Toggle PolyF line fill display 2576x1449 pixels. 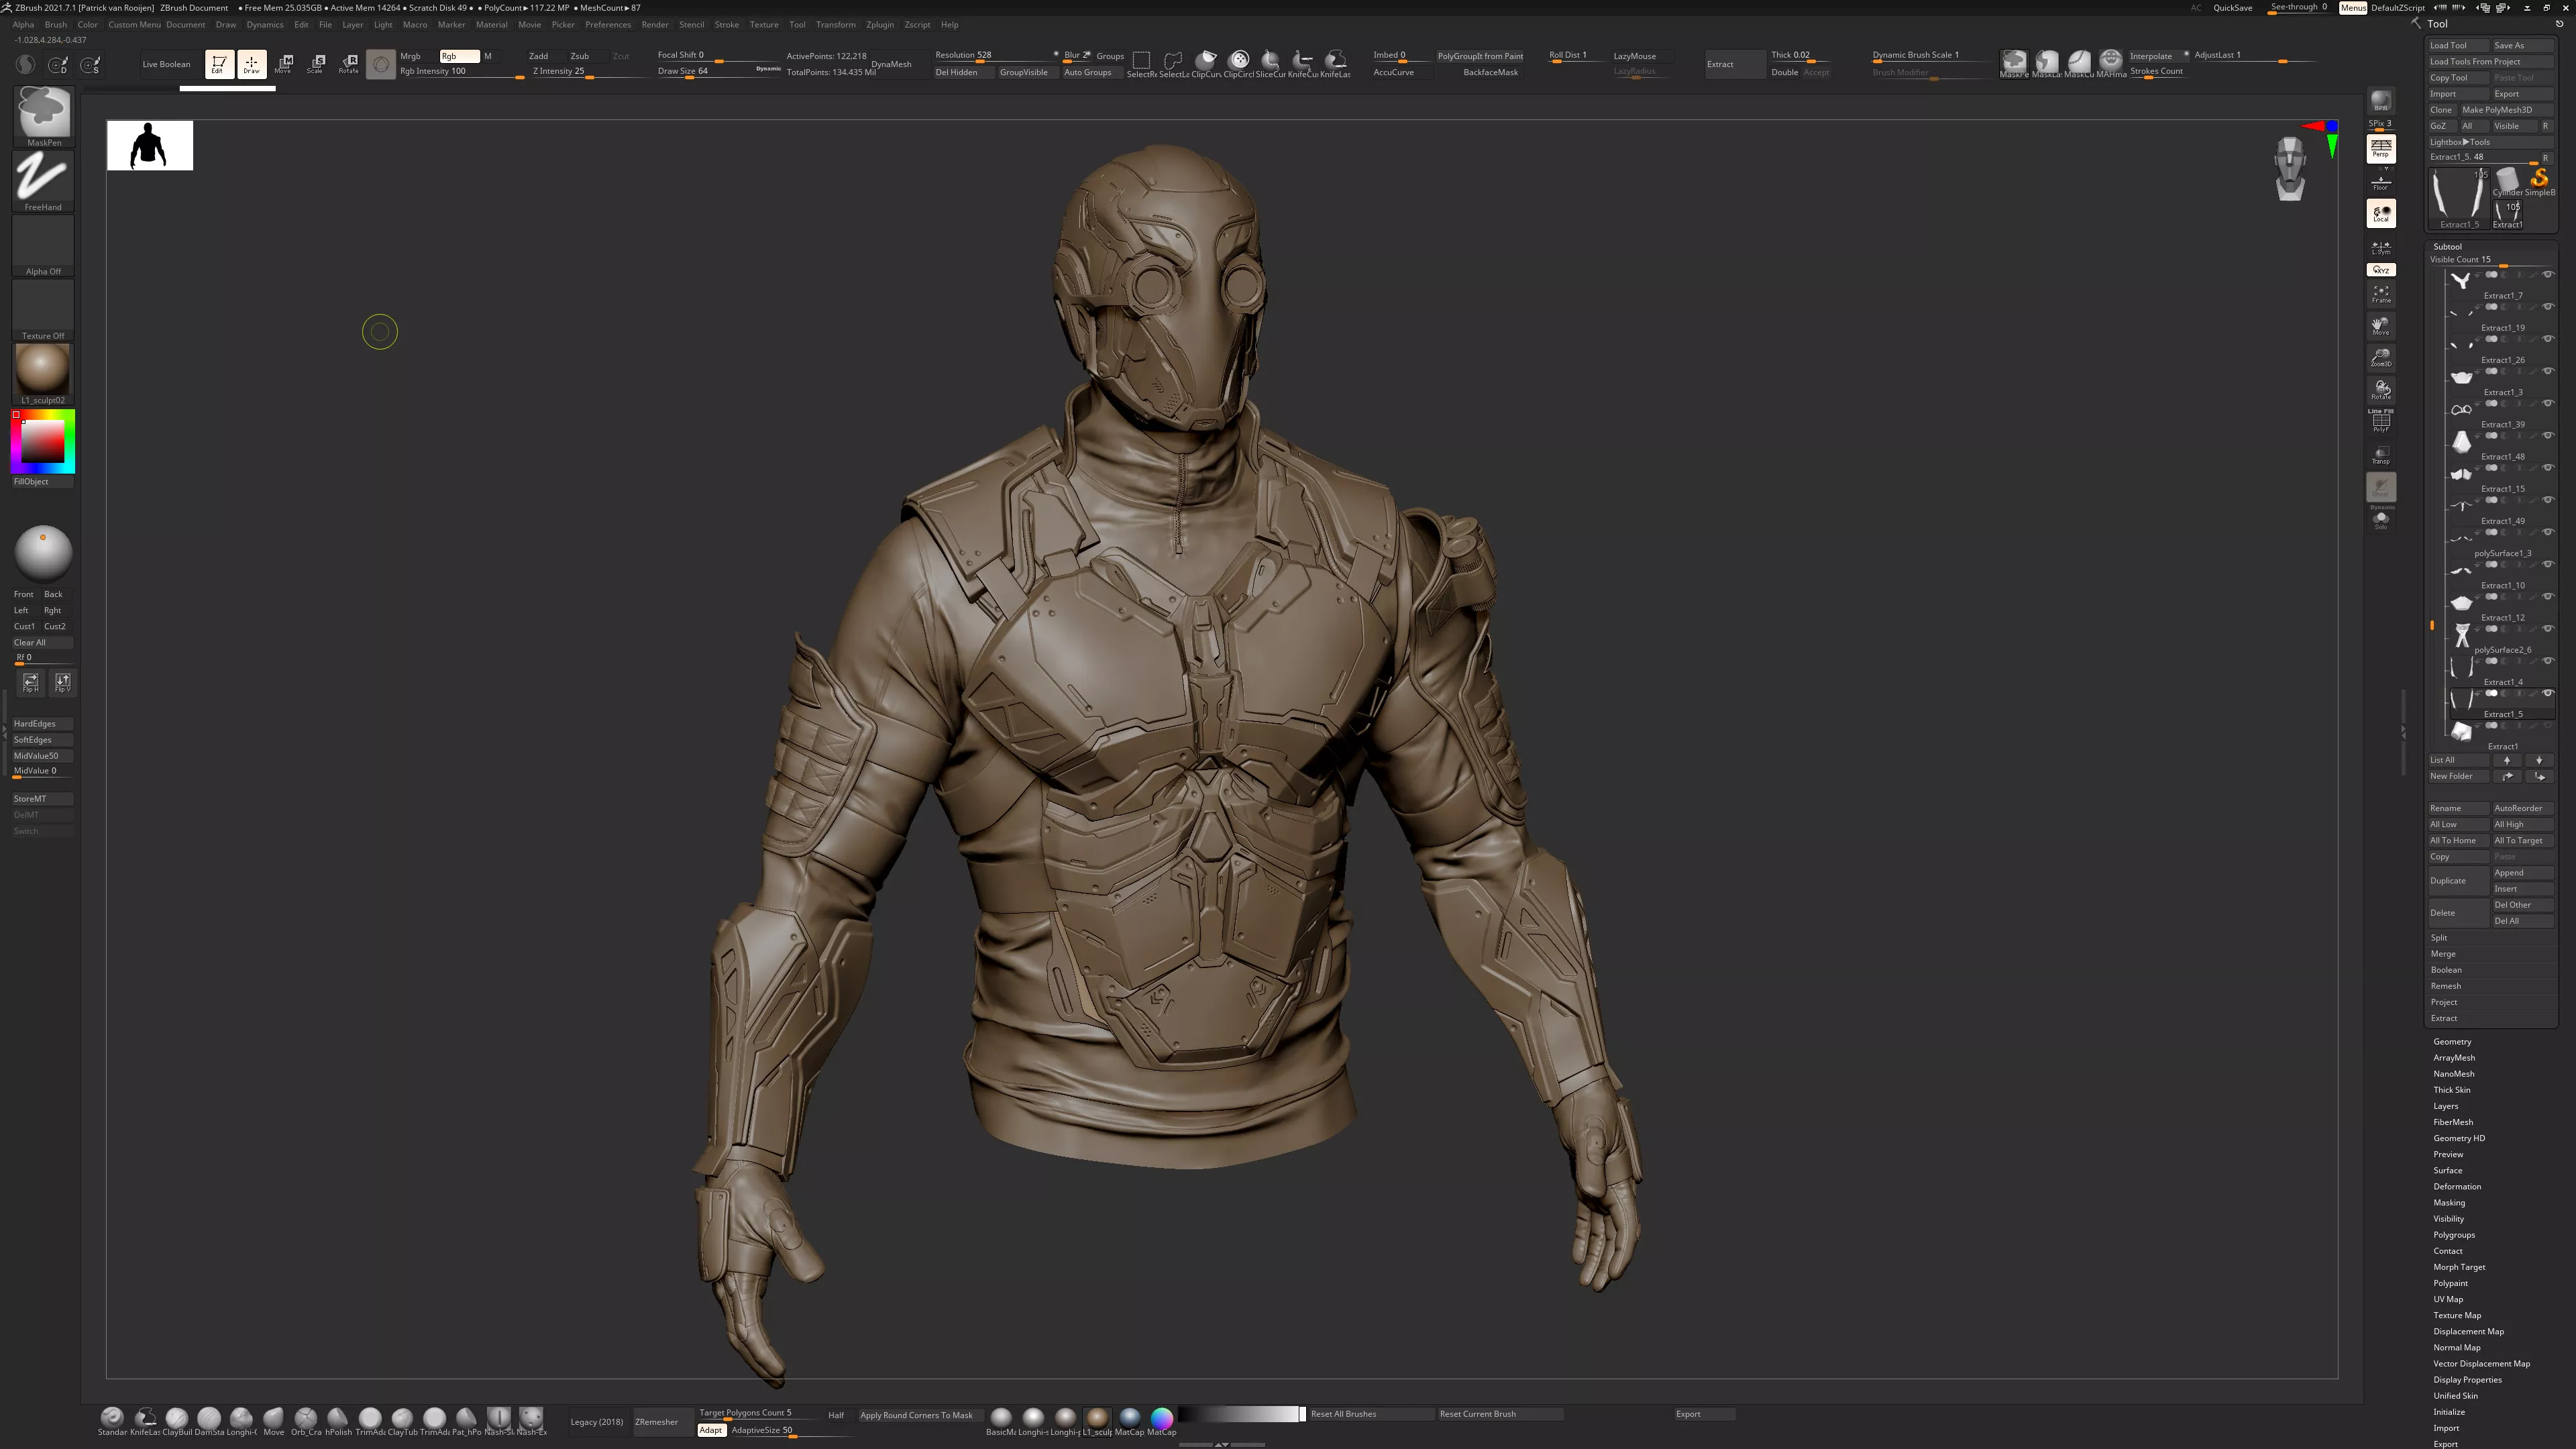(2380, 422)
